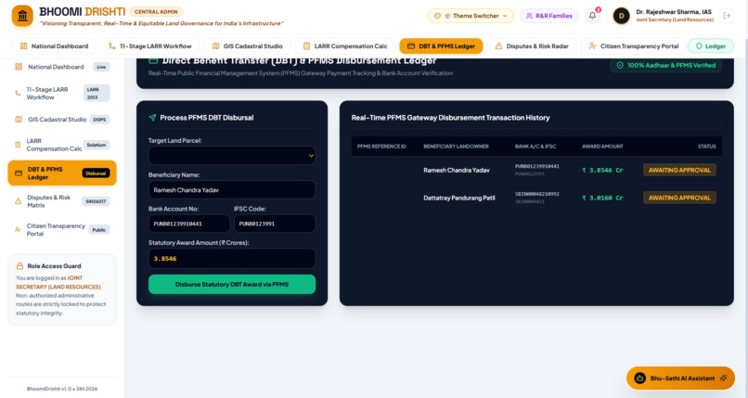Click the R&R Families people icon
Screen dimensions: 748x398
(529, 16)
